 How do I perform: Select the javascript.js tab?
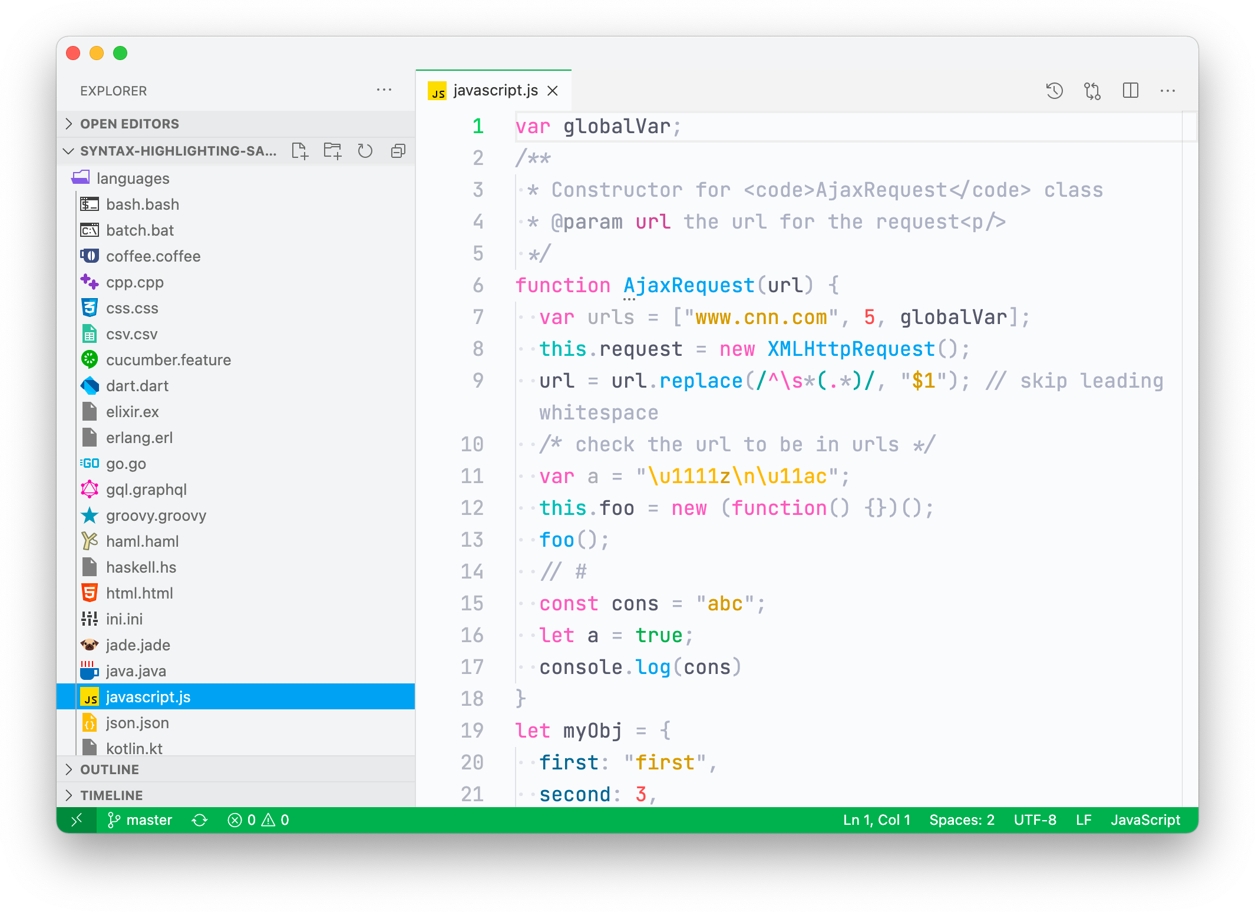(497, 88)
